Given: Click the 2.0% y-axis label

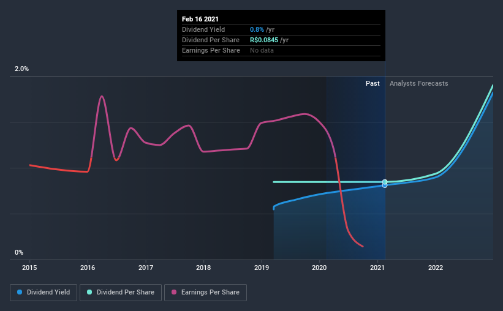Looking at the screenshot, I should [21, 69].
